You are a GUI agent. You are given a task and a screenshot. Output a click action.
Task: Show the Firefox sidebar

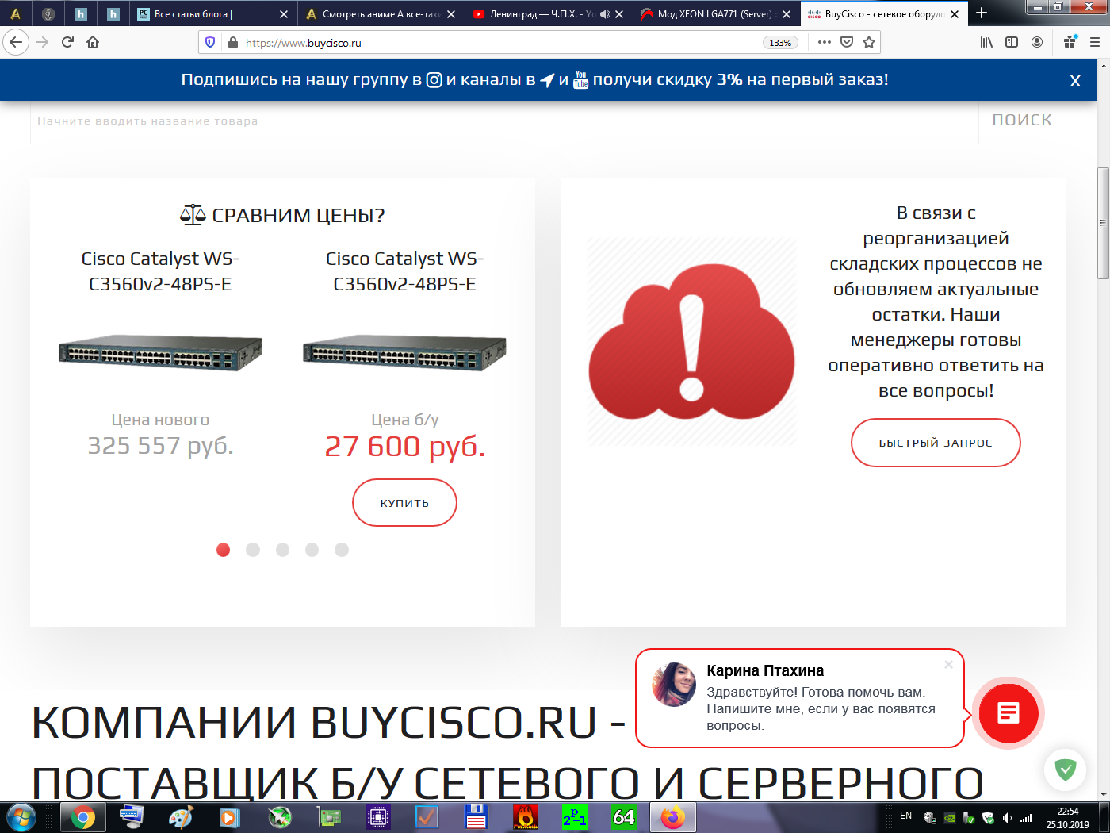1012,42
